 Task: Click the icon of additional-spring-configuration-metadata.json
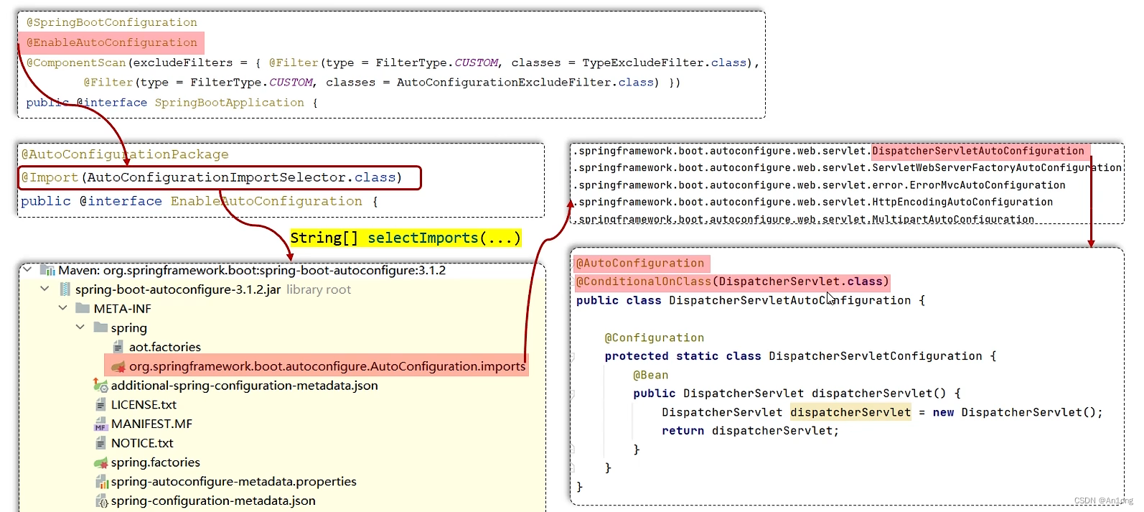[100, 386]
